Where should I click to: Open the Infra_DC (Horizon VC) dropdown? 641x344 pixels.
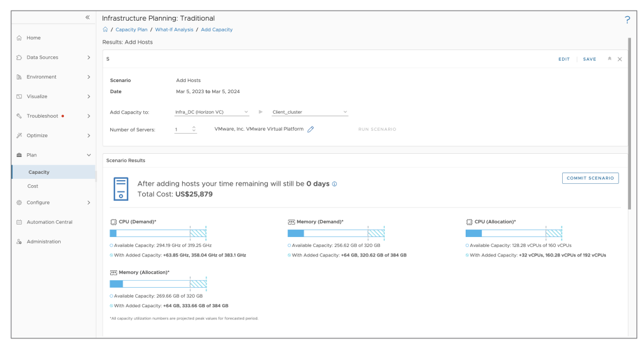[x=212, y=113]
